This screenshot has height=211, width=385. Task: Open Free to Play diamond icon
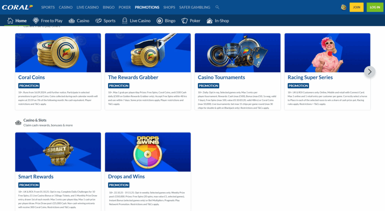(x=36, y=21)
